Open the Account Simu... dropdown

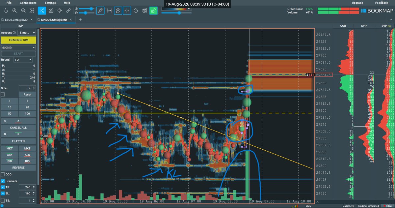coord(27,33)
